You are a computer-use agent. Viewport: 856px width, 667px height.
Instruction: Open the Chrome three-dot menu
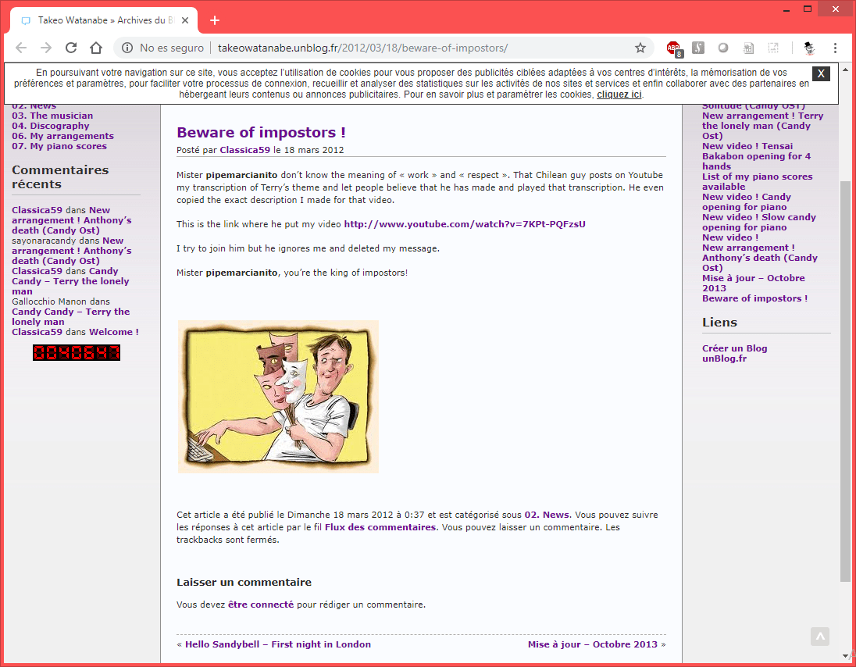tap(835, 48)
